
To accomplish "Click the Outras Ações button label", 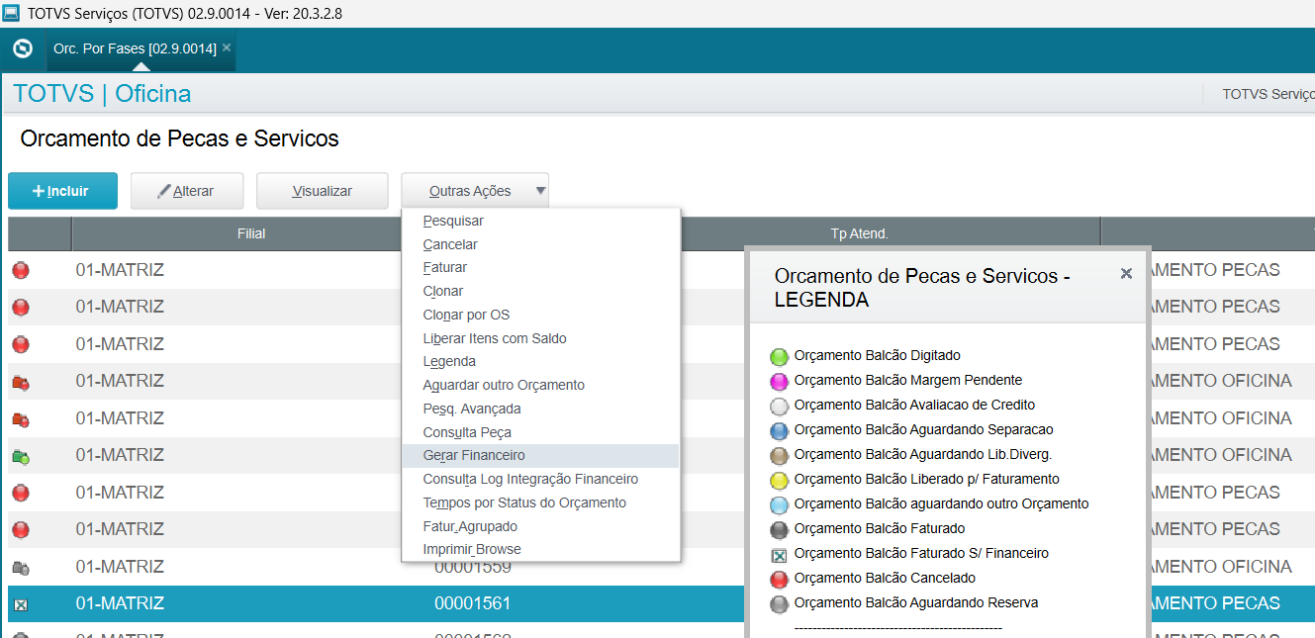I will [470, 191].
